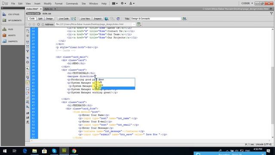Open the Live View options dropdown
This screenshot has width=275, height=155.
click(139, 25)
